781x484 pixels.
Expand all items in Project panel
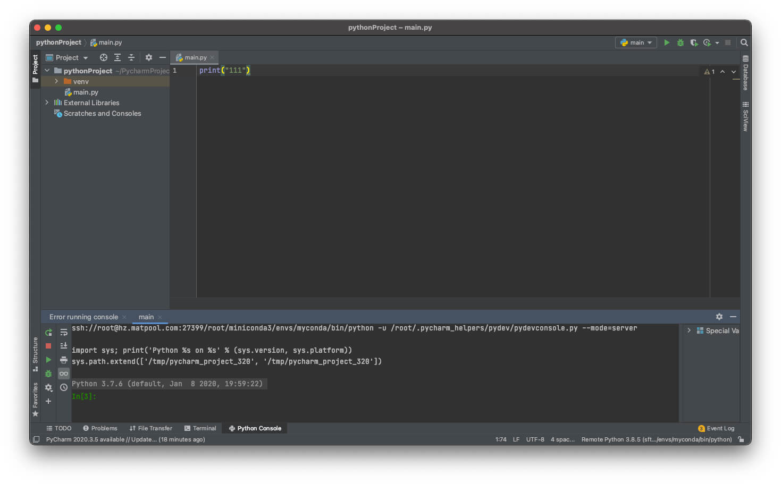[117, 57]
